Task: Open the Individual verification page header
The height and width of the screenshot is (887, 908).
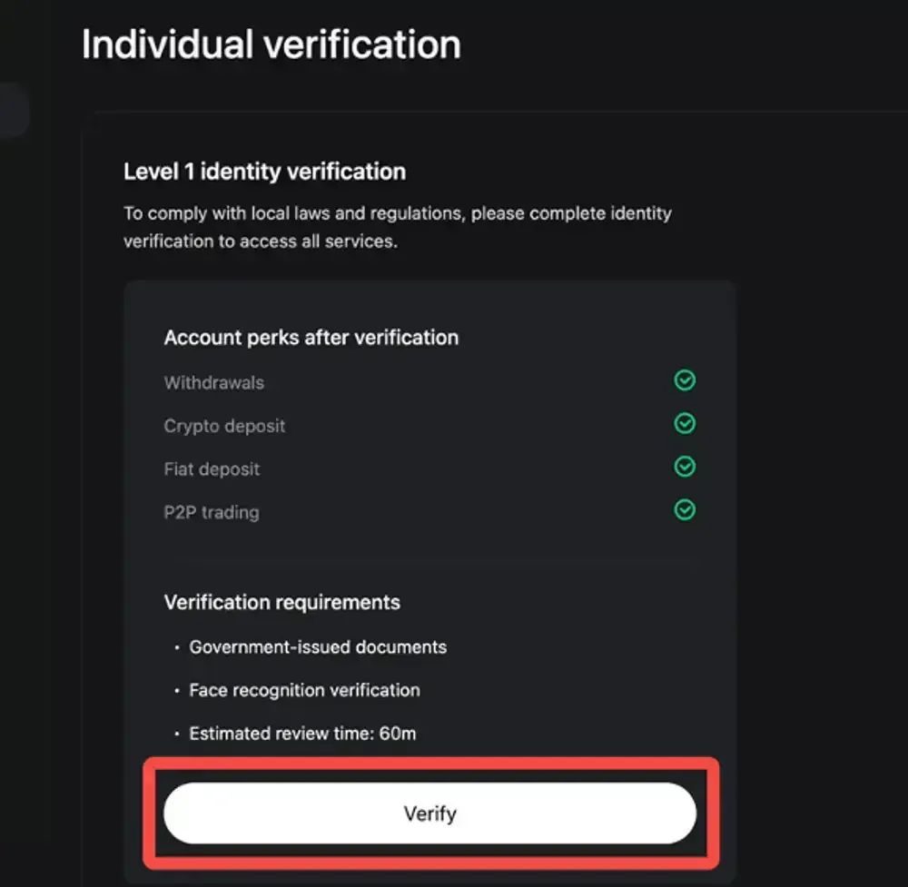Action: pos(271,42)
